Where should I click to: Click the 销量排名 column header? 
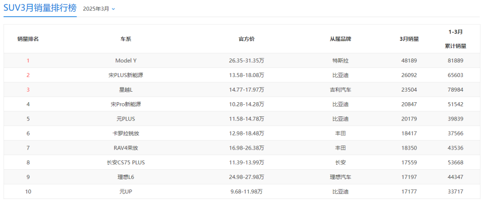click(28, 39)
